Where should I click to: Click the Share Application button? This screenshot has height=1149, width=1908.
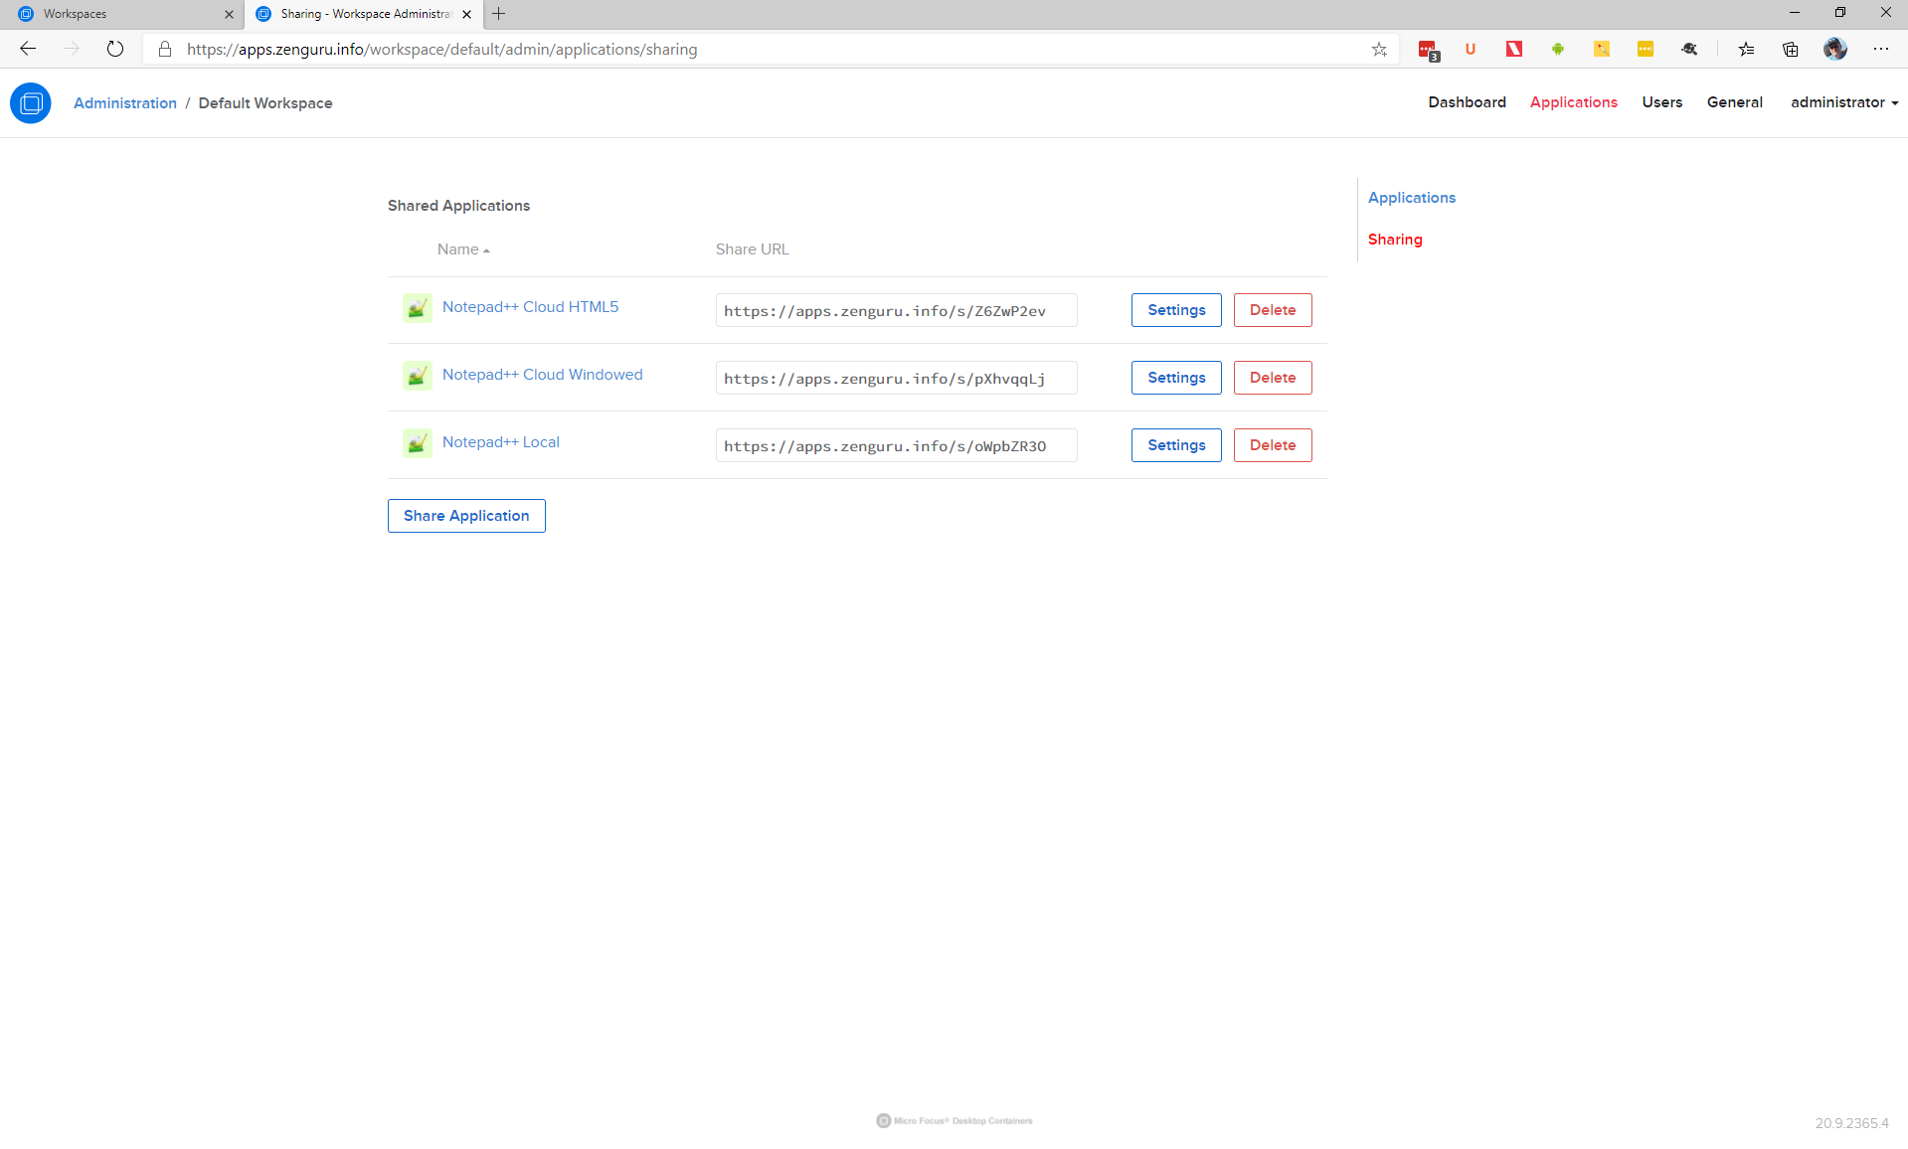point(466,516)
